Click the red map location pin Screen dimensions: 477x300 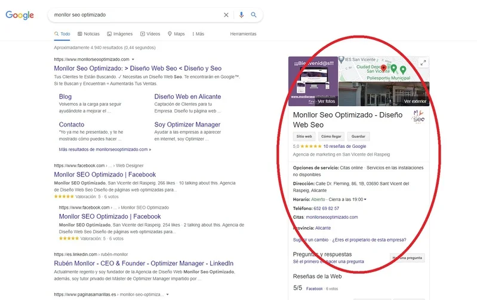point(383,69)
